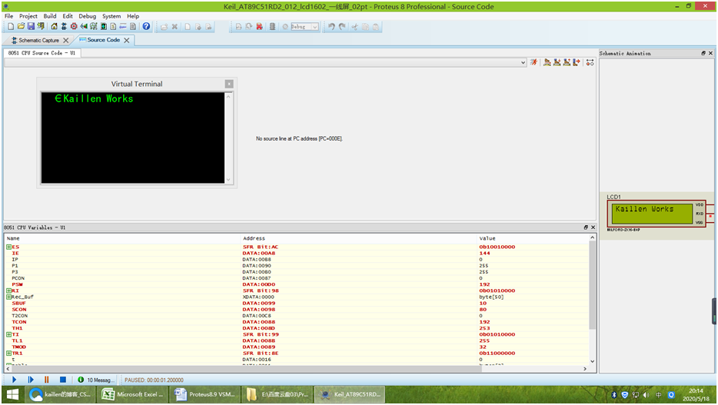Switch to the Source Code tab

tap(103, 40)
